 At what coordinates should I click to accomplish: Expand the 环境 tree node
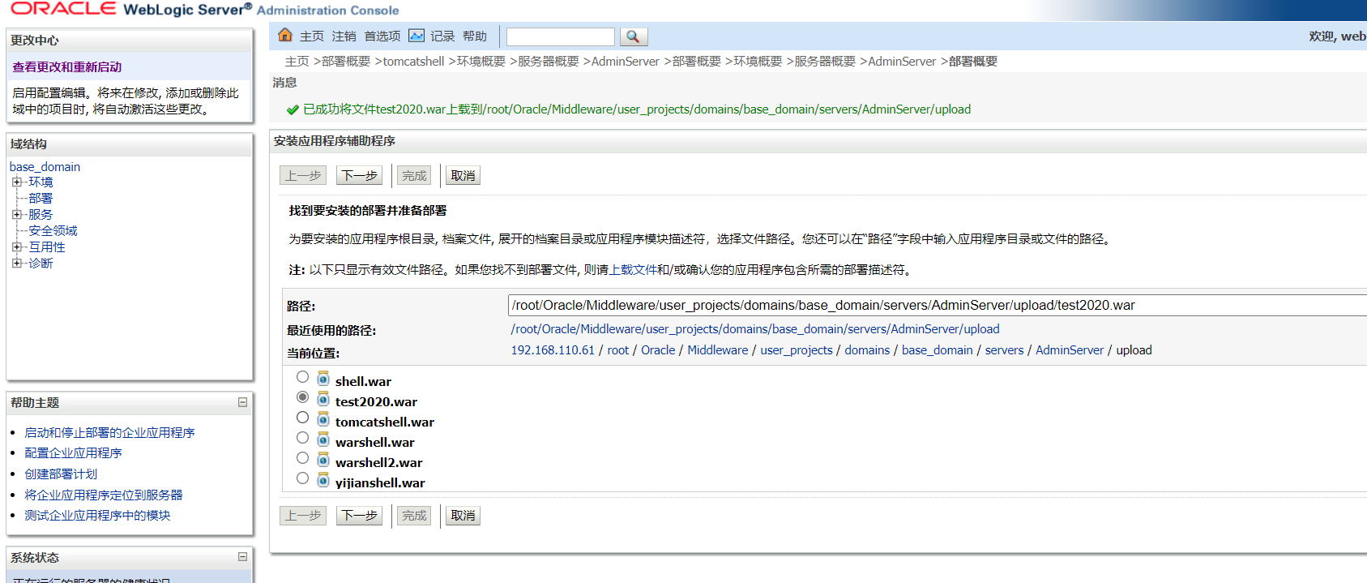(16, 182)
